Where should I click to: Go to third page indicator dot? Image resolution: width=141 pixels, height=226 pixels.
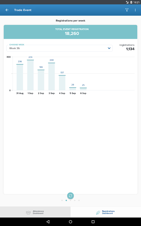point(70,200)
